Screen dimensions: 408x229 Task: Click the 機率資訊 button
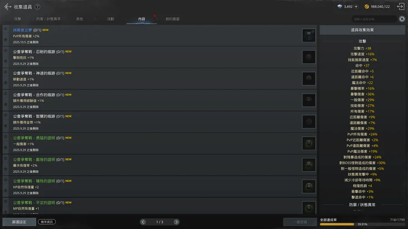click(x=47, y=222)
